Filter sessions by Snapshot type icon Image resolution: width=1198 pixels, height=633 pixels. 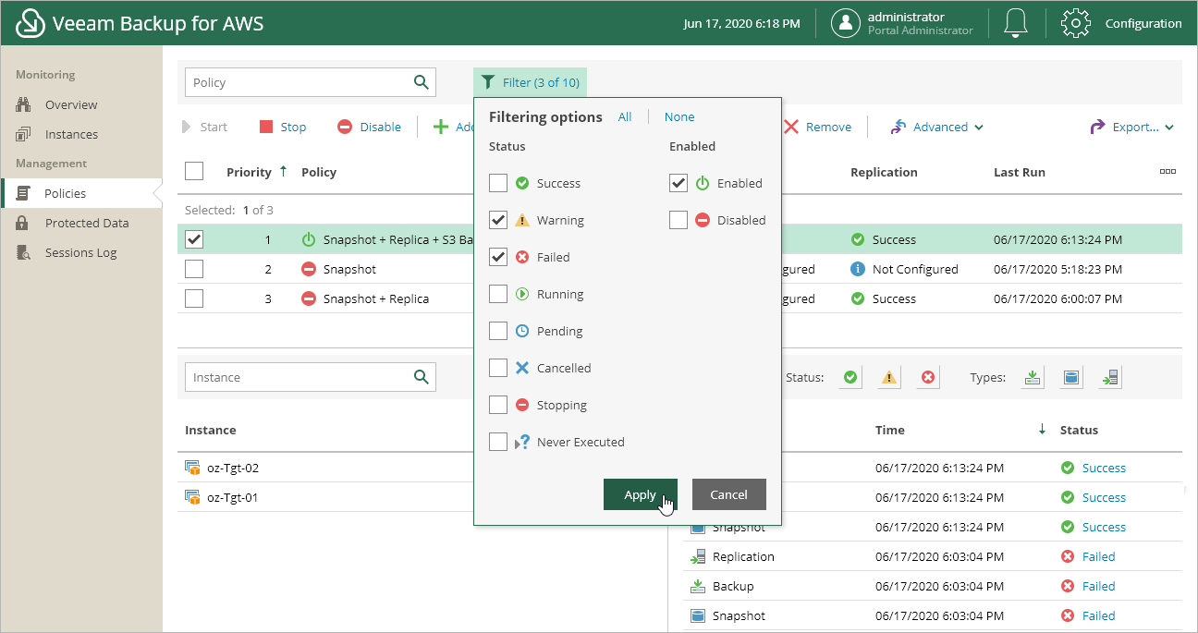pos(1071,377)
